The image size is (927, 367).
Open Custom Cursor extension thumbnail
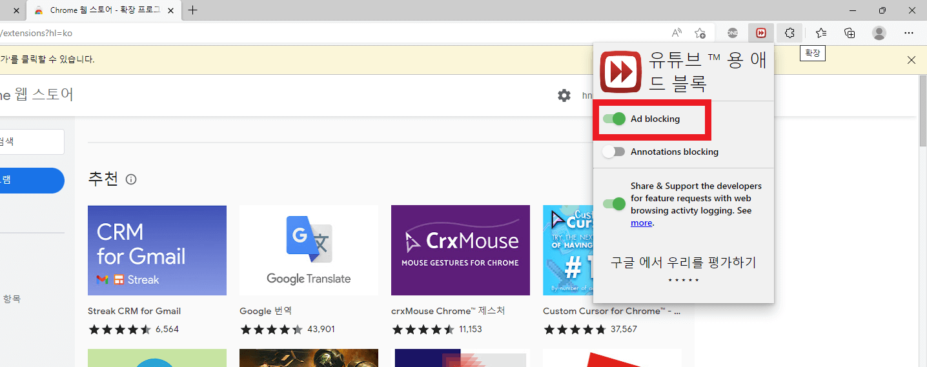(x=567, y=250)
